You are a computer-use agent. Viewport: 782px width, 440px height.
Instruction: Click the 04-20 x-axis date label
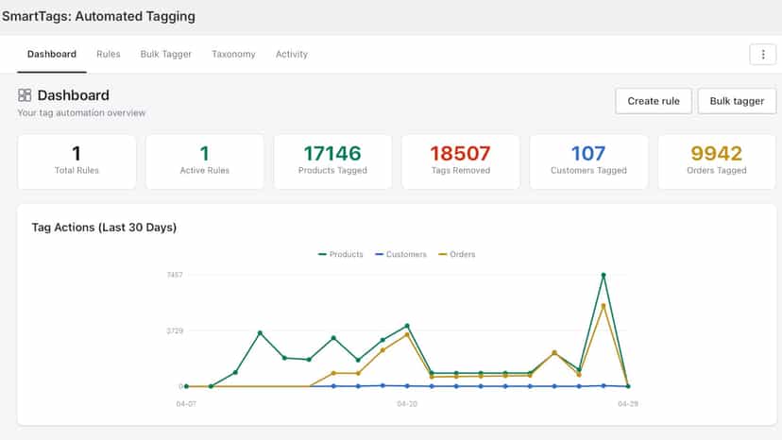click(x=407, y=403)
